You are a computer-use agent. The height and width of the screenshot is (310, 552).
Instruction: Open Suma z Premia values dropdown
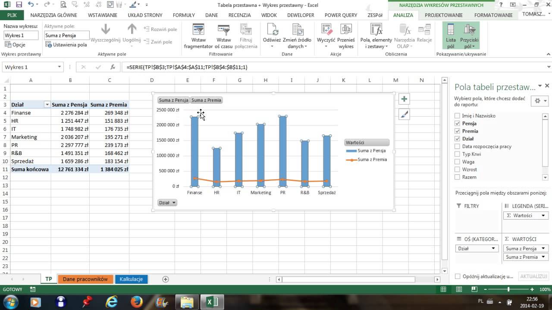click(x=543, y=257)
